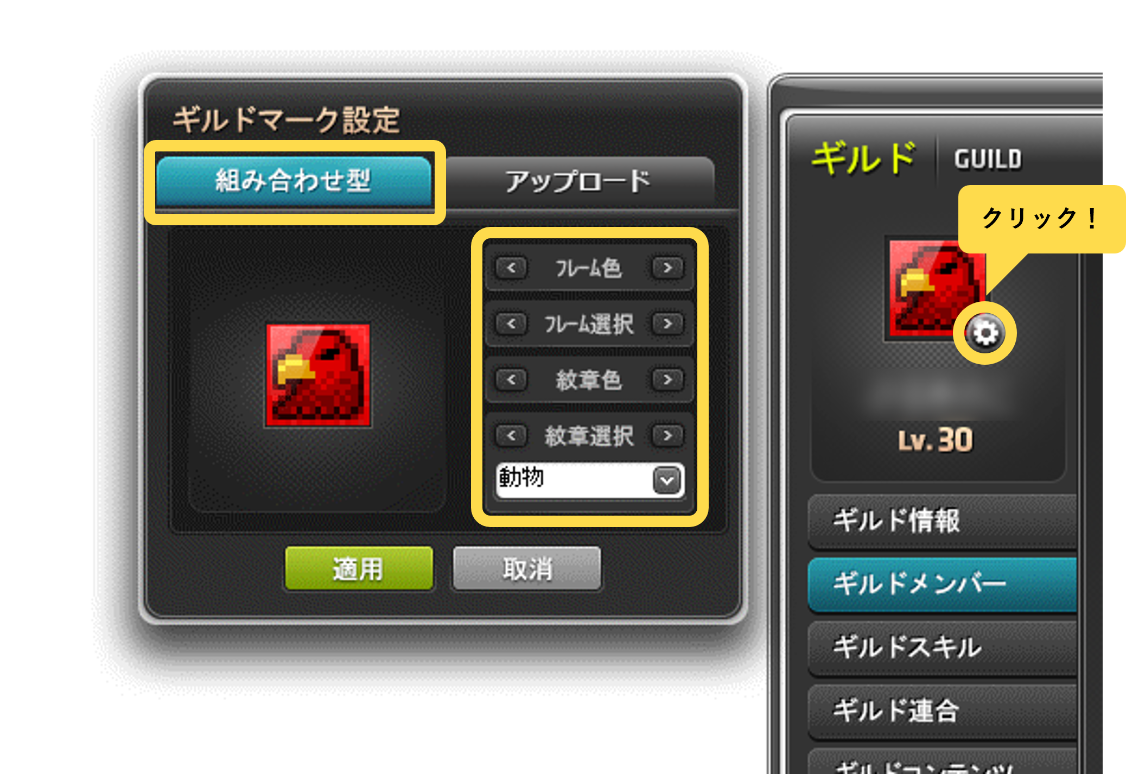Open the 動物 category dropdown arrow
The image size is (1126, 774).
pyautogui.click(x=667, y=480)
